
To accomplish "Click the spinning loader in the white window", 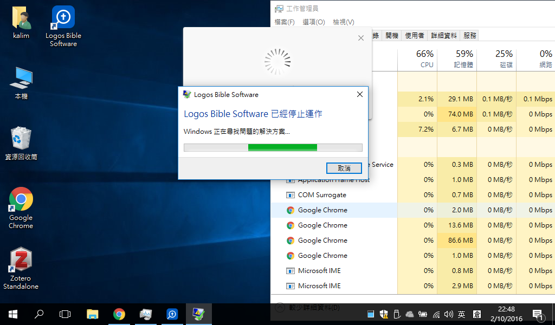I will coord(277,62).
